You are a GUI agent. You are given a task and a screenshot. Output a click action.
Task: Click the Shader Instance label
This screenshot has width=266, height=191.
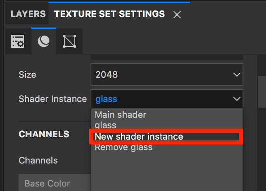(53, 99)
